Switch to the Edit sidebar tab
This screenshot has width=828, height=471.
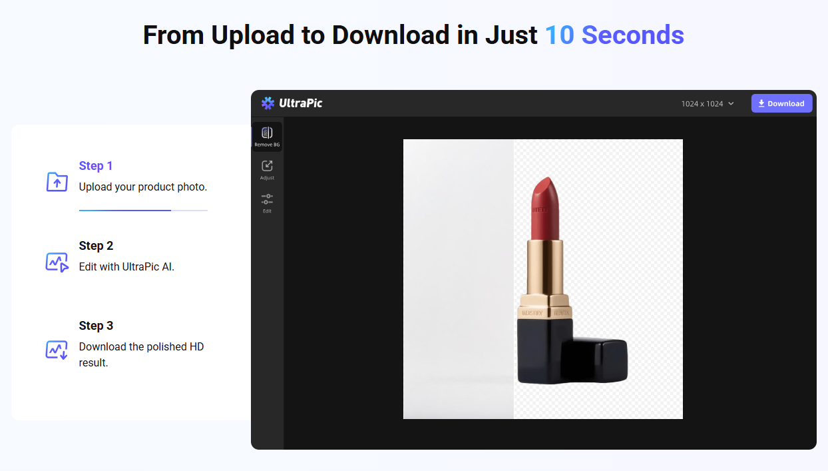(x=267, y=203)
